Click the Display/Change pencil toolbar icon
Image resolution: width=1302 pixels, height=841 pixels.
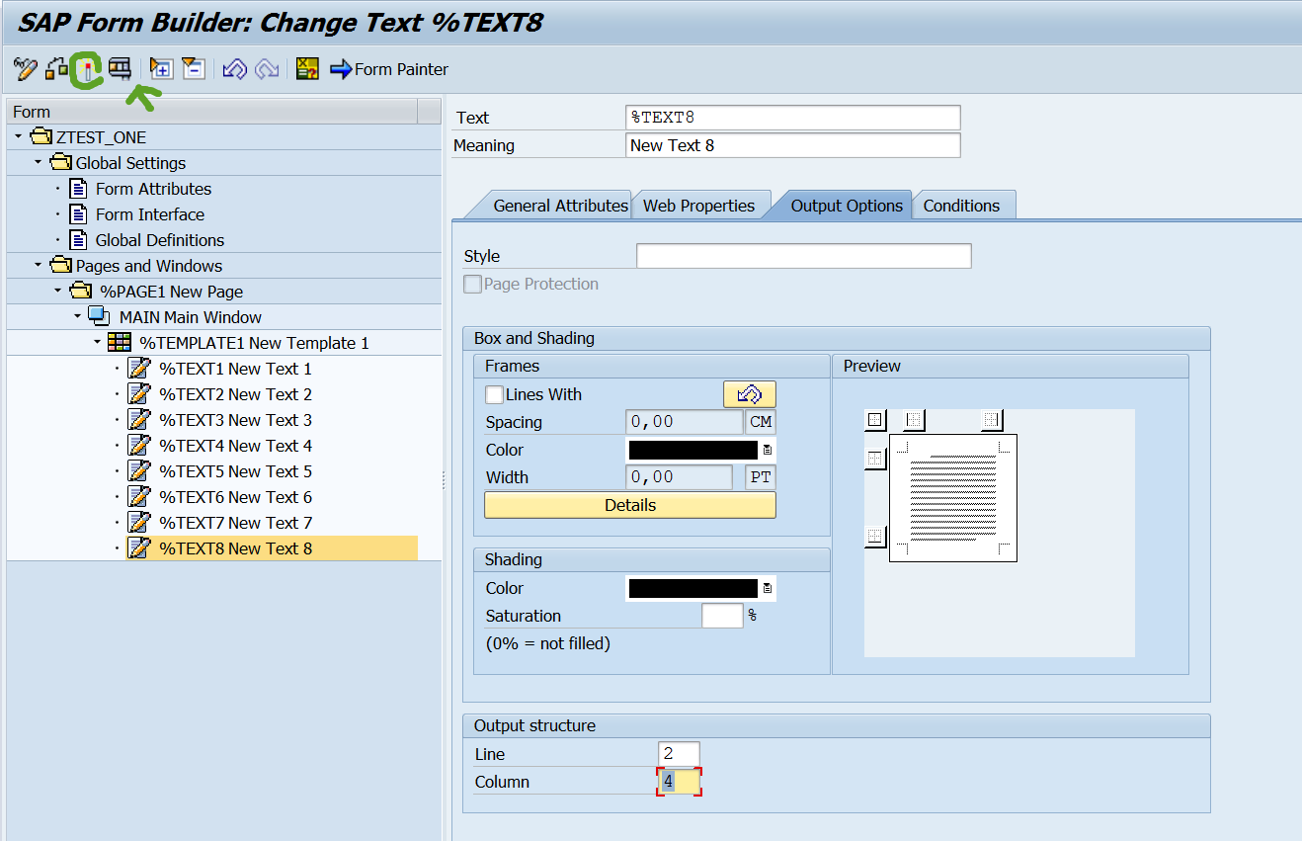[x=25, y=69]
